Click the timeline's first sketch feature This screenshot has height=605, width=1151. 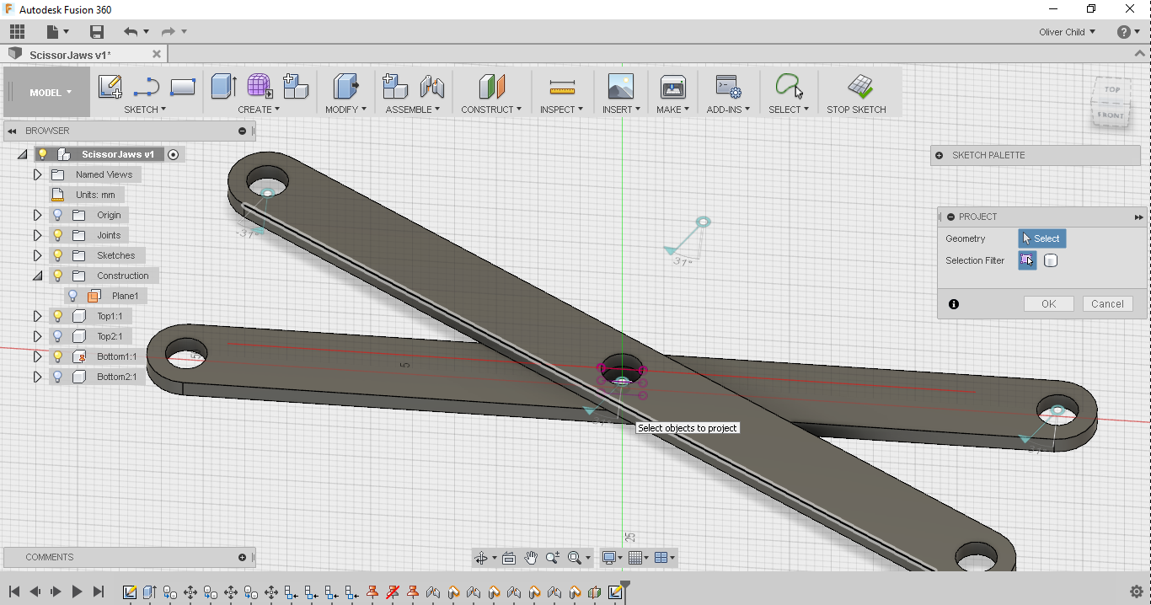coord(130,592)
